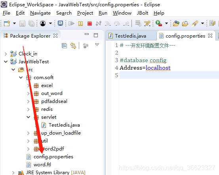219x175 pixels.
Task: Click the Step Over icon
Action: pyautogui.click(x=117, y=23)
